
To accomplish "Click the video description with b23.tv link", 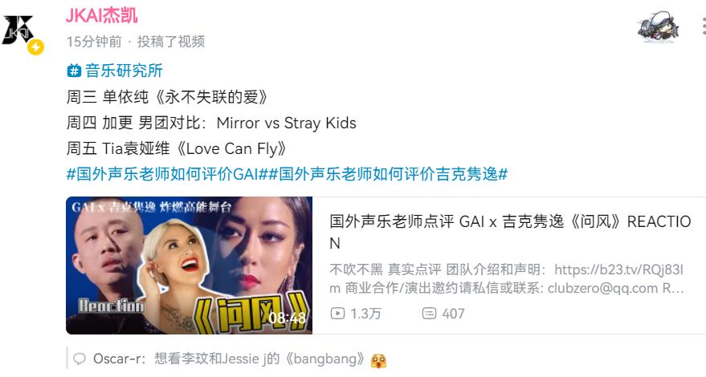I will [x=507, y=278].
